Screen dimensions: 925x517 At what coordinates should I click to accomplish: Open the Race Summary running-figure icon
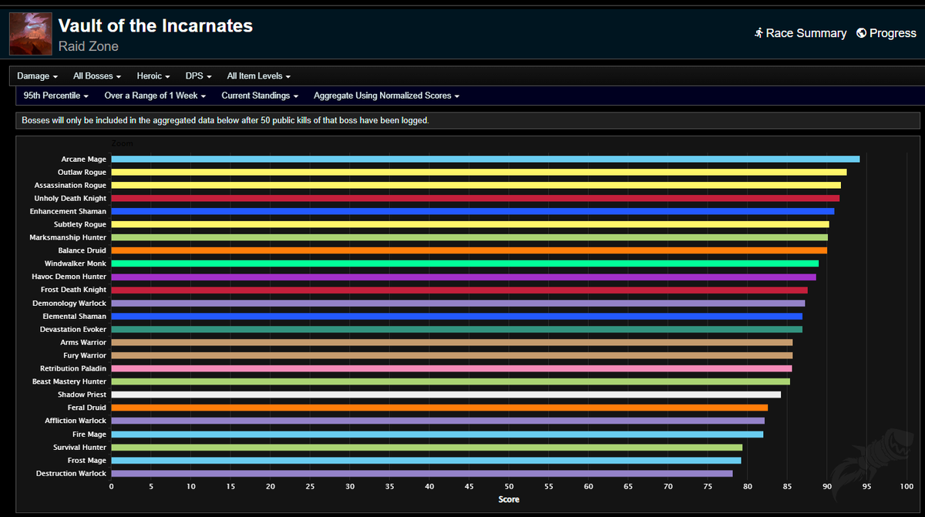(x=758, y=33)
